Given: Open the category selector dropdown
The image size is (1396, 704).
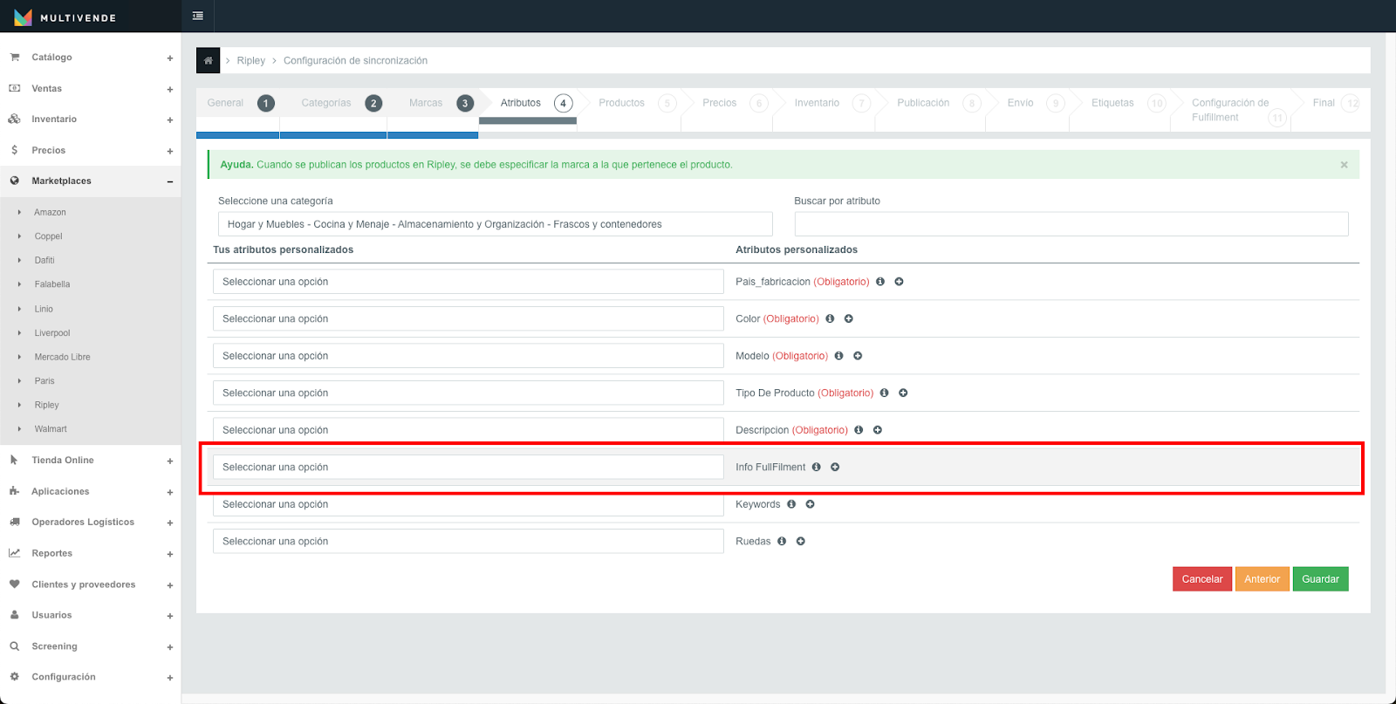Looking at the screenshot, I should [496, 224].
